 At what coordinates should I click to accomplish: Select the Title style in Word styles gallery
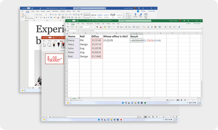tap(113, 15)
